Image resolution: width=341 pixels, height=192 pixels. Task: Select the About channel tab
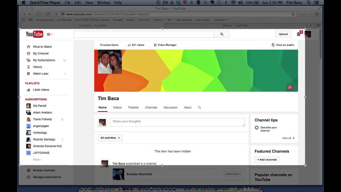(188, 107)
